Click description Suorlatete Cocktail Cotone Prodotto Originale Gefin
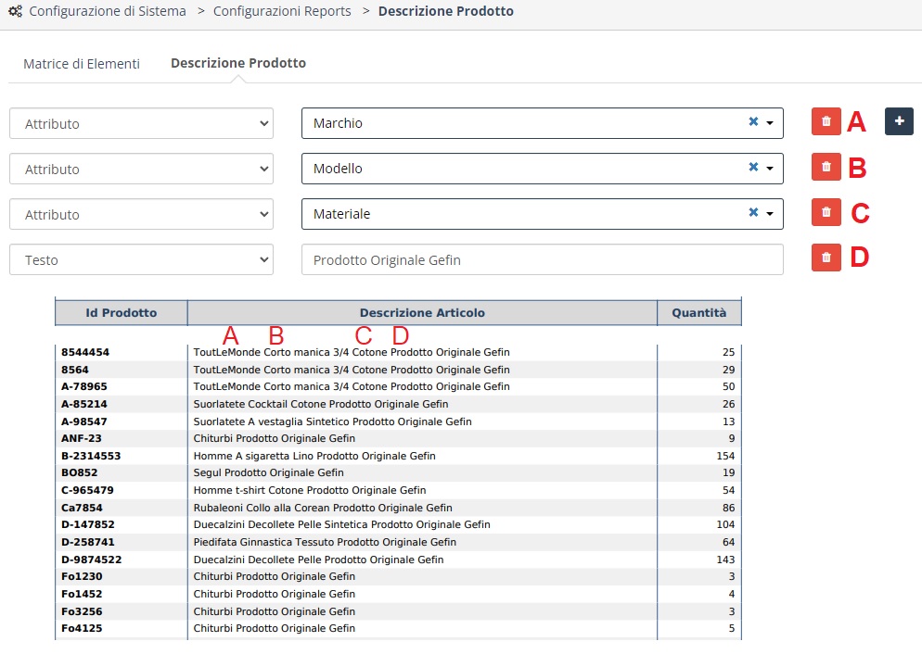The height and width of the screenshot is (654, 922). [x=321, y=404]
